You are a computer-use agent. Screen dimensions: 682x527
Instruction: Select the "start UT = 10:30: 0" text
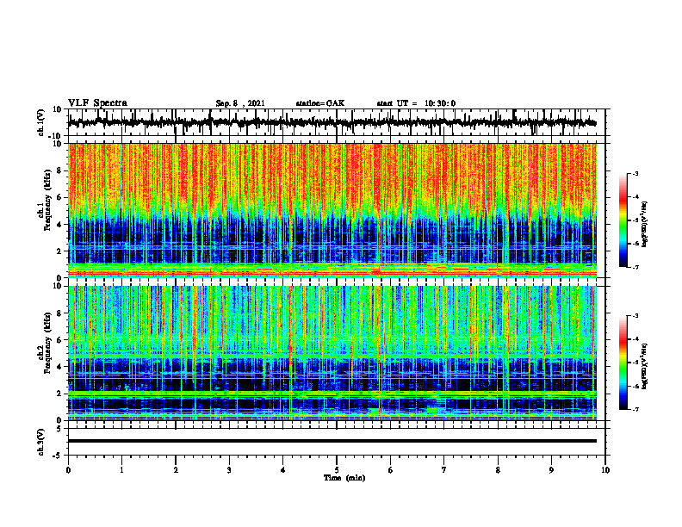(416, 103)
